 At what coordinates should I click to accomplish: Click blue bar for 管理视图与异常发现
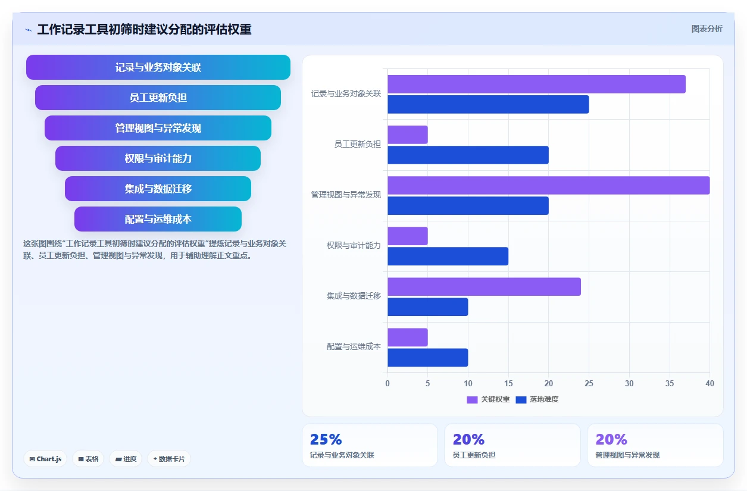[x=468, y=205]
